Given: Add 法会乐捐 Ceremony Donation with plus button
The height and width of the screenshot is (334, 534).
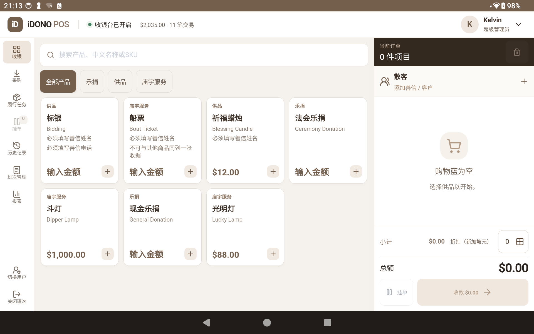Looking at the screenshot, I should 356,171.
